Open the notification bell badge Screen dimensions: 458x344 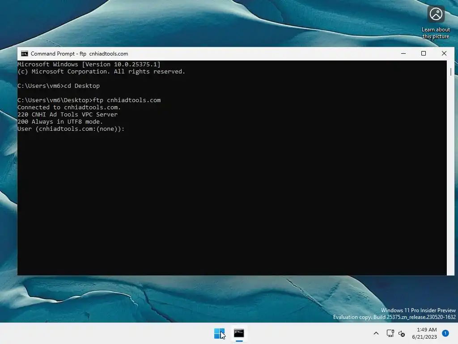click(445, 333)
